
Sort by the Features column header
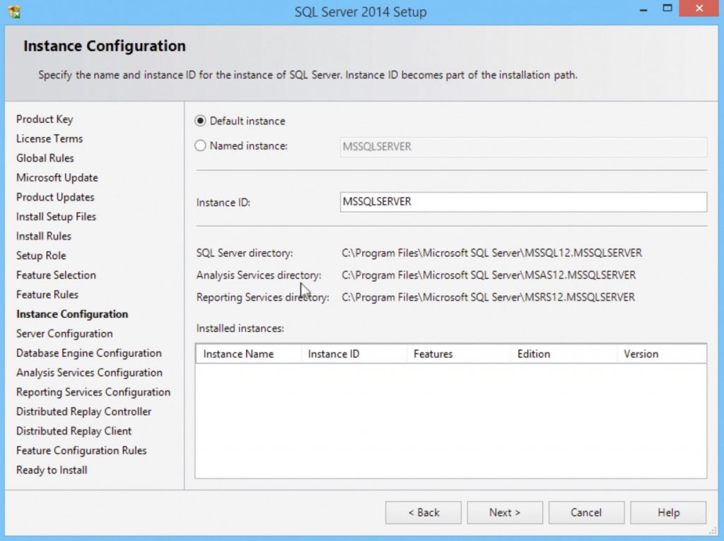coord(458,354)
